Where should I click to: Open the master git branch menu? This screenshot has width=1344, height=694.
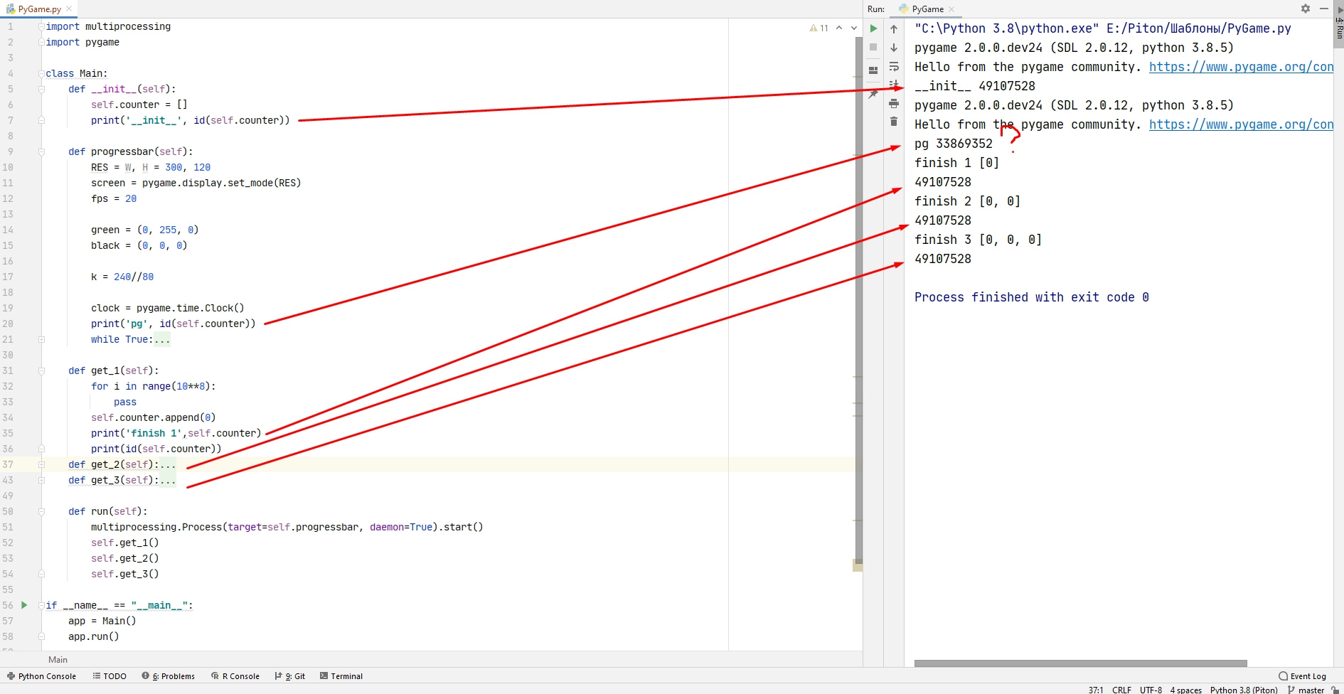point(1306,690)
